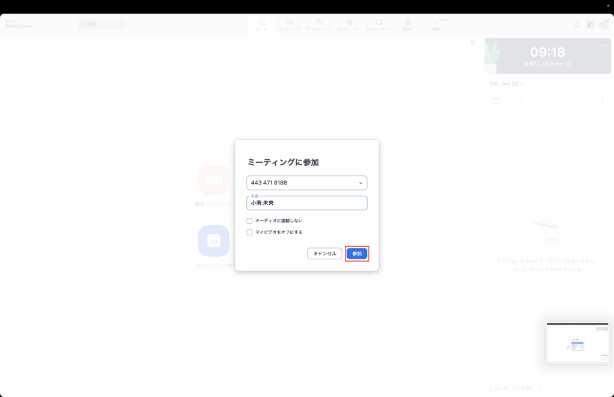Screen dimensions: 614x397
Task: Open the three-dot menu on the clock card
Action: (x=605, y=46)
